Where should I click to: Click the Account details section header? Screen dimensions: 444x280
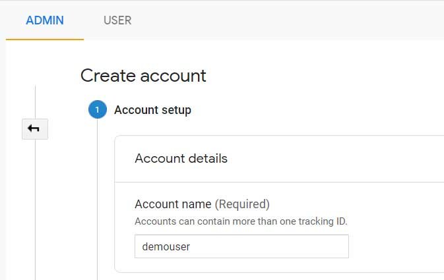pyautogui.click(x=181, y=159)
